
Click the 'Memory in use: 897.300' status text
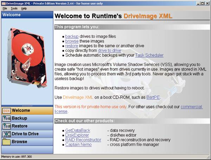pyautogui.click(x=17, y=156)
